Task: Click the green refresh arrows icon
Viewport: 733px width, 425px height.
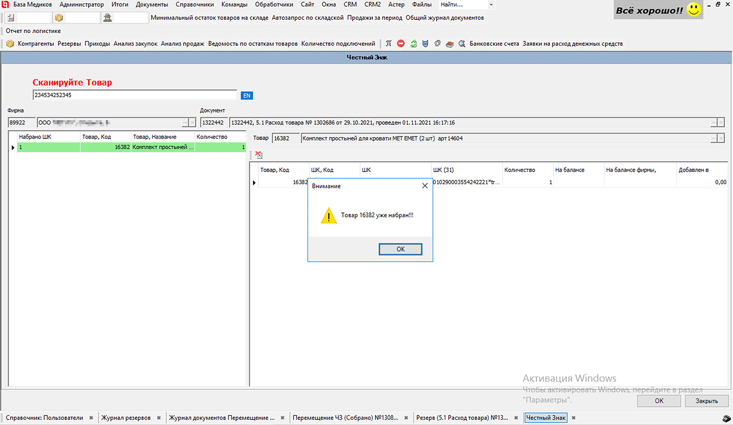Action: [413, 44]
